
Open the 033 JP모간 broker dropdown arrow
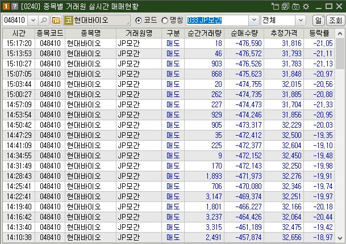coord(254,20)
